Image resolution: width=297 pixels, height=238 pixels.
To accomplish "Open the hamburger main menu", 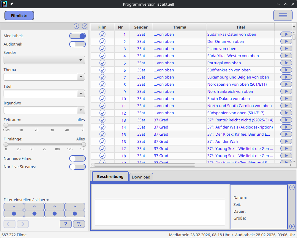I will [283, 15].
